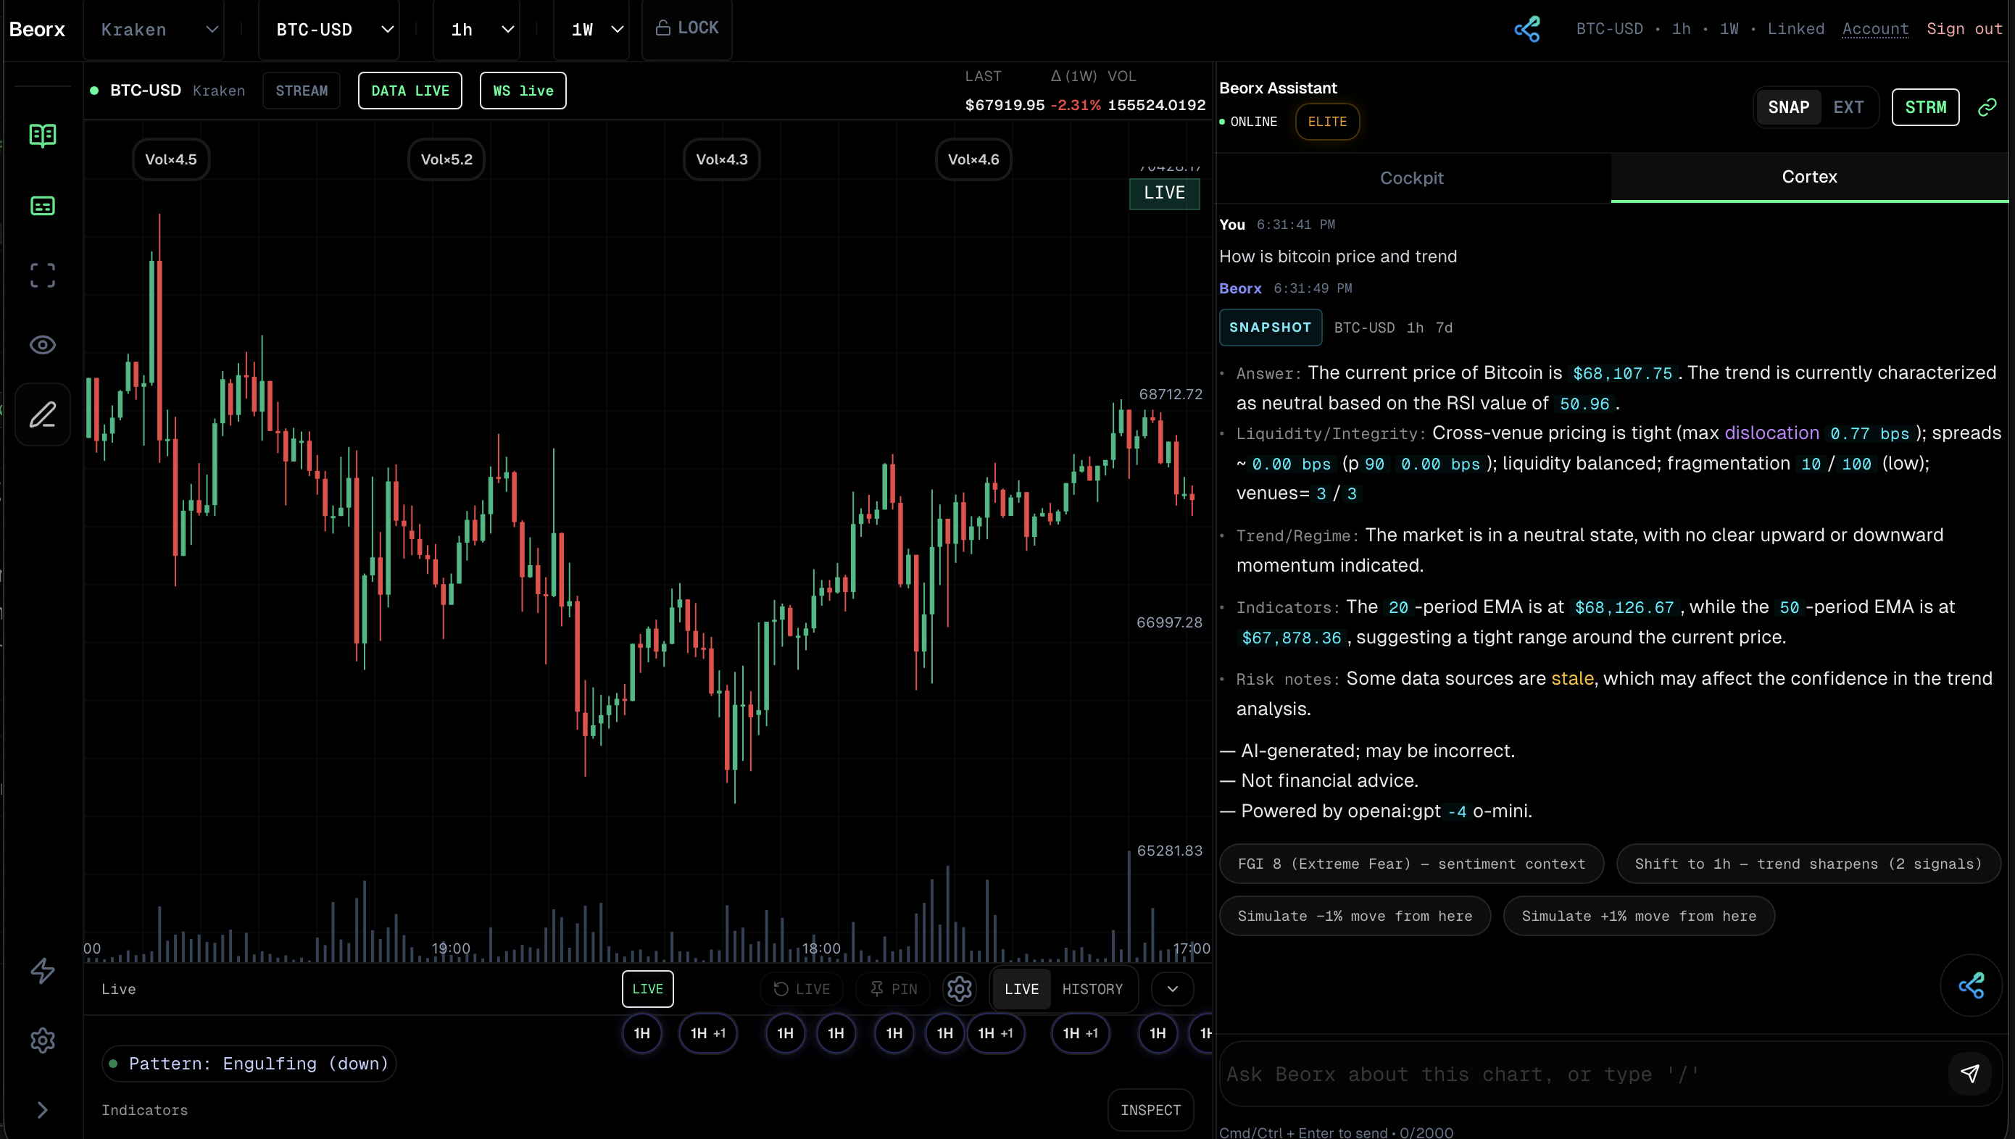The width and height of the screenshot is (2015, 1139).
Task: Toggle the LOCK button in top bar
Action: (687, 28)
